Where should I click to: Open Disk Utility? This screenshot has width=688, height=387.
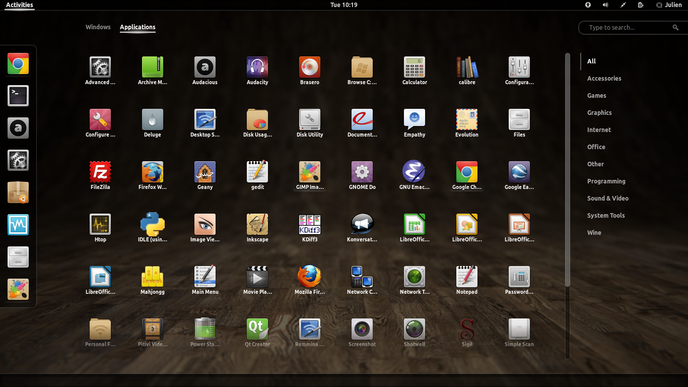[x=310, y=123]
